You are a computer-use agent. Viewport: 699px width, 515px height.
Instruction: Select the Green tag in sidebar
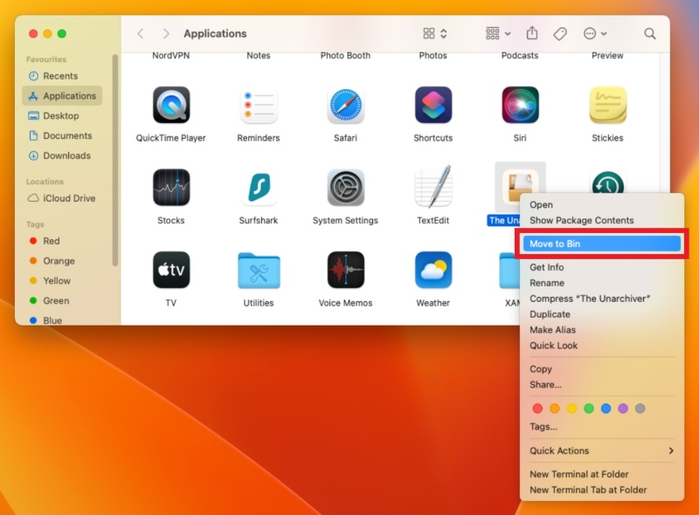(x=62, y=301)
